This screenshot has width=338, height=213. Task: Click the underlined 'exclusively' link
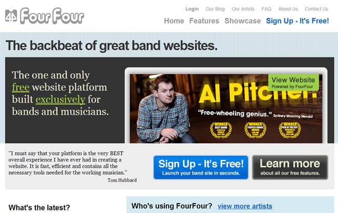(x=60, y=99)
